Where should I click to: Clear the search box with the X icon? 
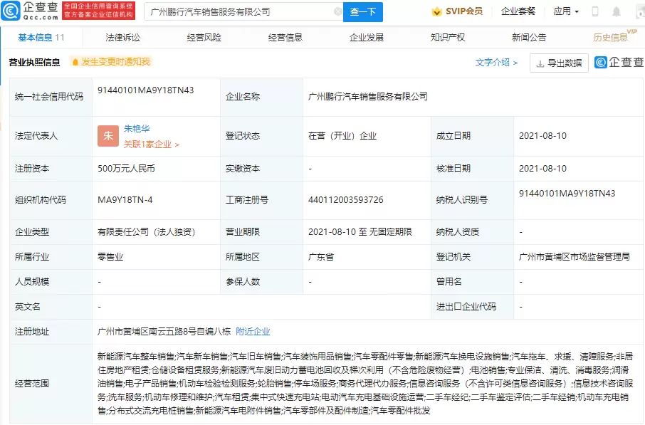[x=337, y=12]
